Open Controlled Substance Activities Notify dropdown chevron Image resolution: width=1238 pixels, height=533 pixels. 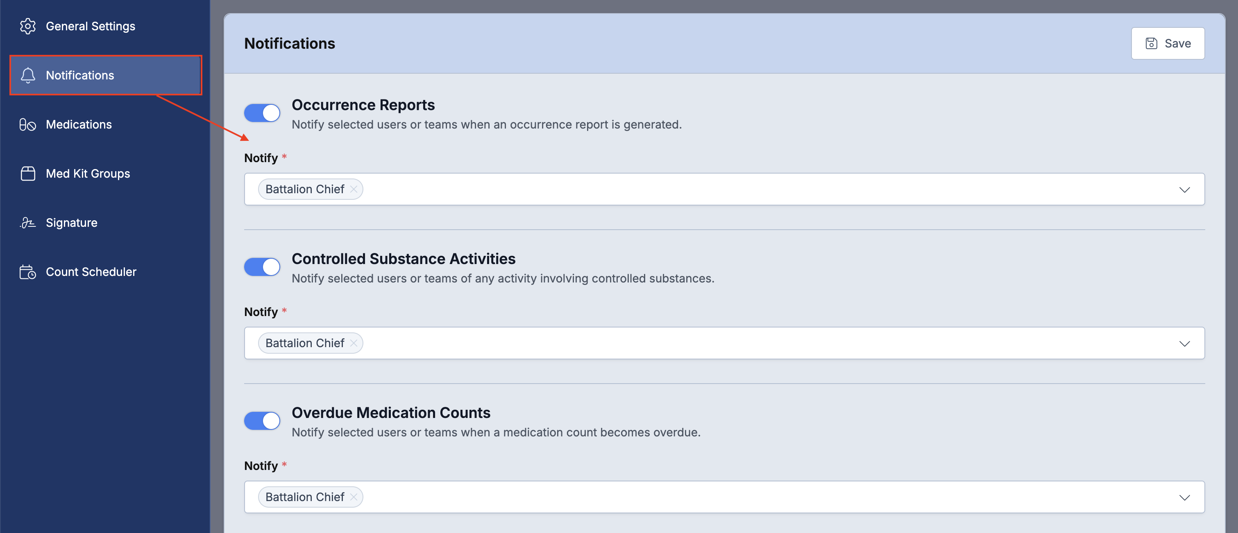1184,343
